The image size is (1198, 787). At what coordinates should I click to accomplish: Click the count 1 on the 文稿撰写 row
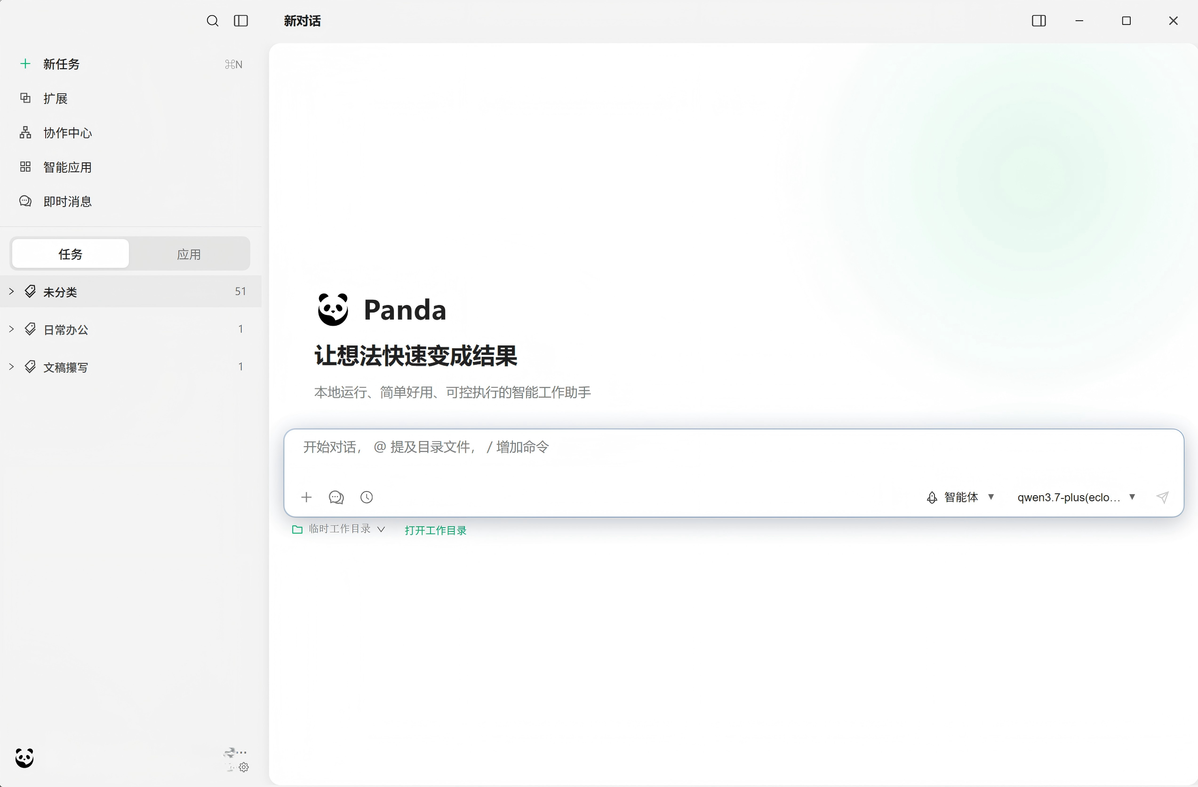pyautogui.click(x=240, y=367)
